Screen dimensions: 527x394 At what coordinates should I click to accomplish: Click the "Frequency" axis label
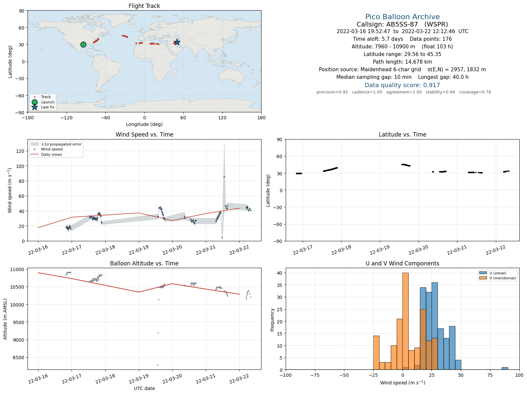(272, 320)
